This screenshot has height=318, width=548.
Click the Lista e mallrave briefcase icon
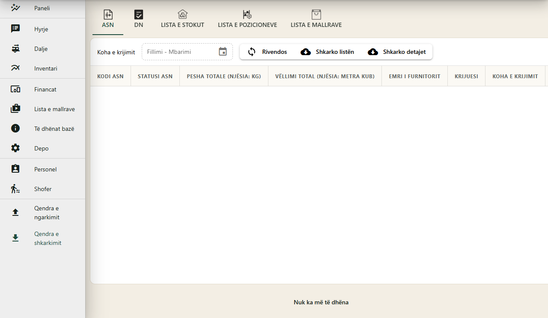(x=15, y=109)
